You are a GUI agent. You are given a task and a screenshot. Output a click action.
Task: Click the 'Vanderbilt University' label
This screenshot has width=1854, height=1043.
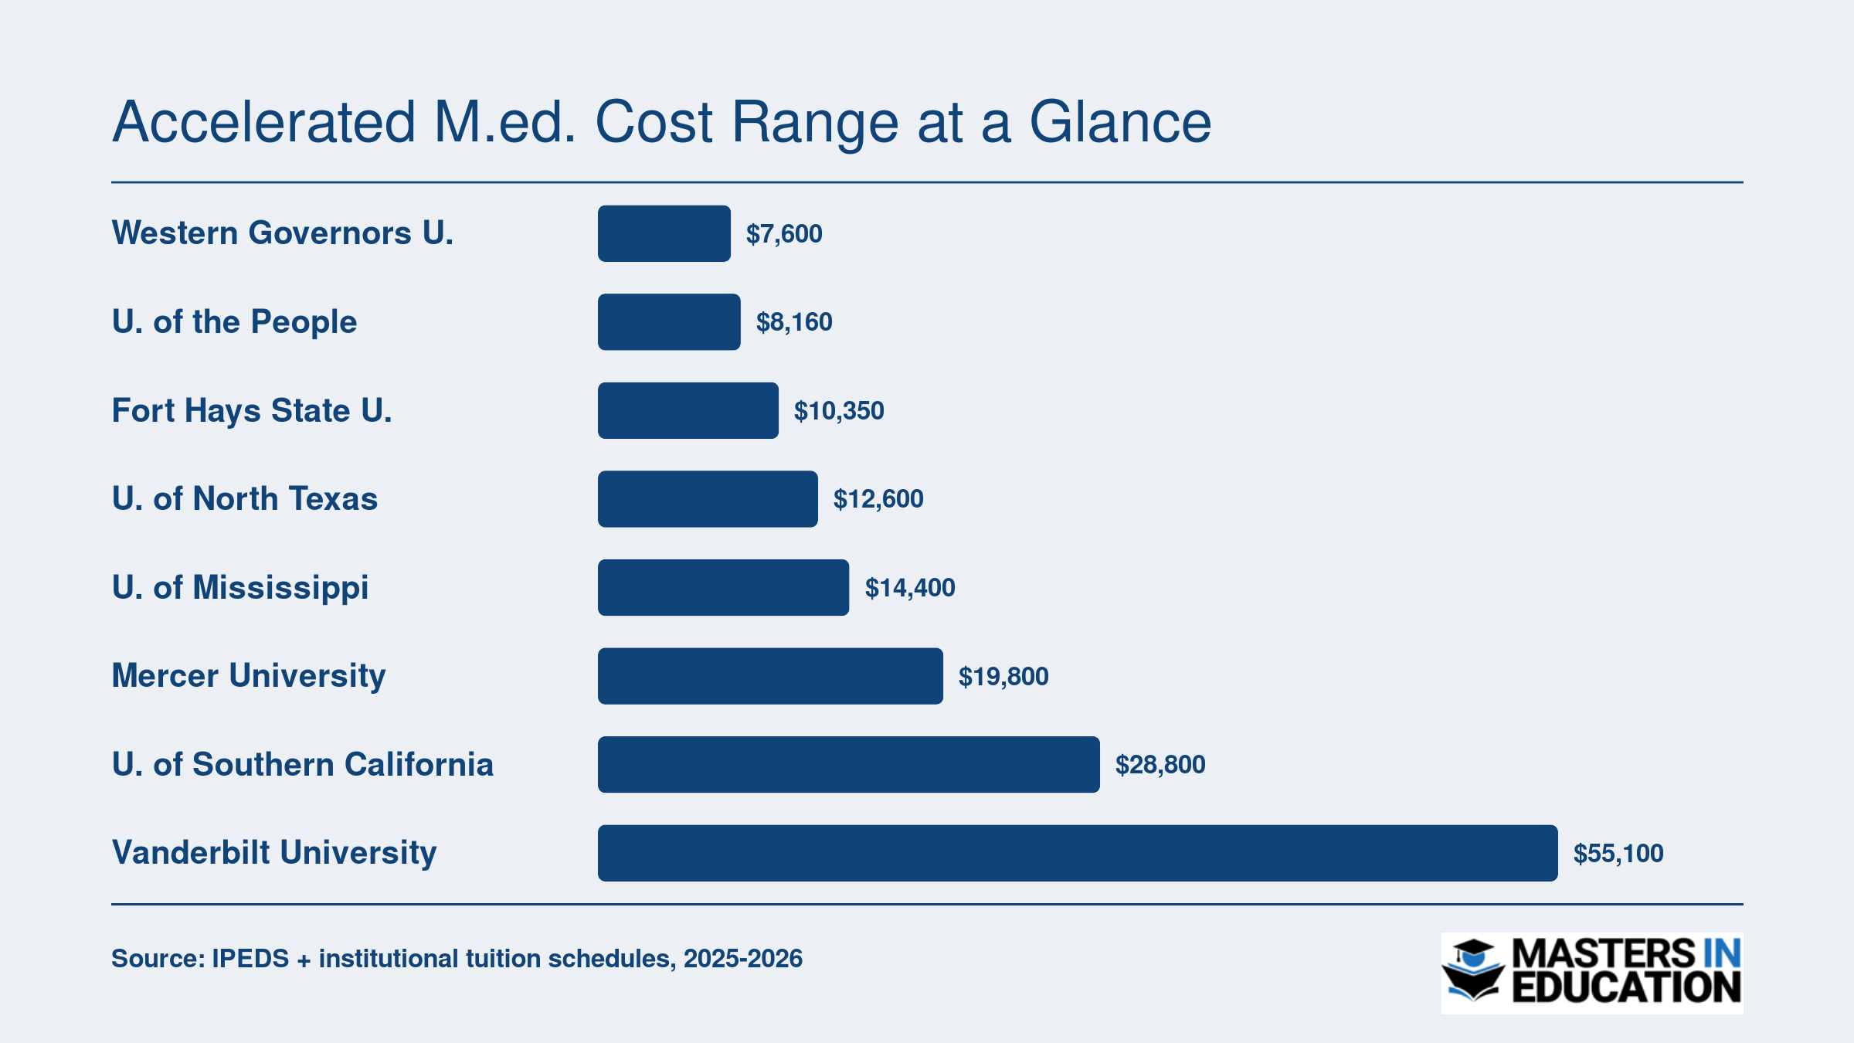tap(274, 853)
